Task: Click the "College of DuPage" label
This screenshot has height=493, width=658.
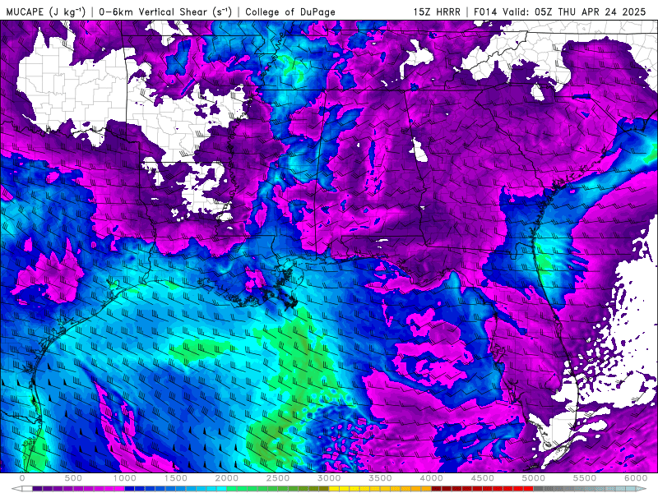Action: point(290,12)
